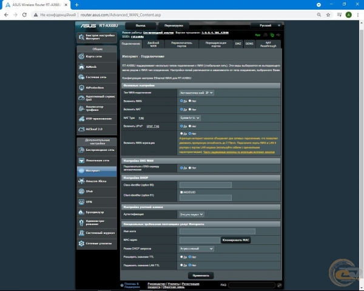Screen dimensions: 364x291
Task: Open the UPnP FAQ link
Action: 153,127
